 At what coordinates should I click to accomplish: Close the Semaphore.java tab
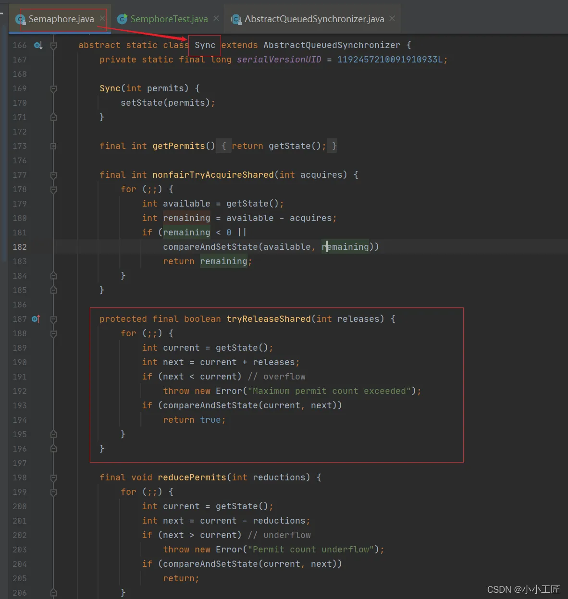coord(102,18)
